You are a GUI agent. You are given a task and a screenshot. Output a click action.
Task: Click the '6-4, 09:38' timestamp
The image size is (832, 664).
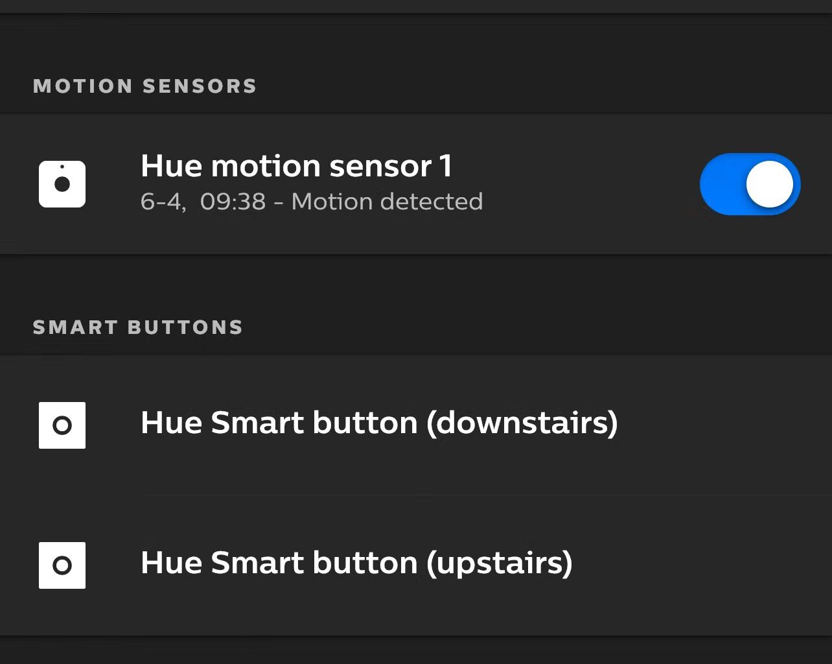click(x=203, y=202)
